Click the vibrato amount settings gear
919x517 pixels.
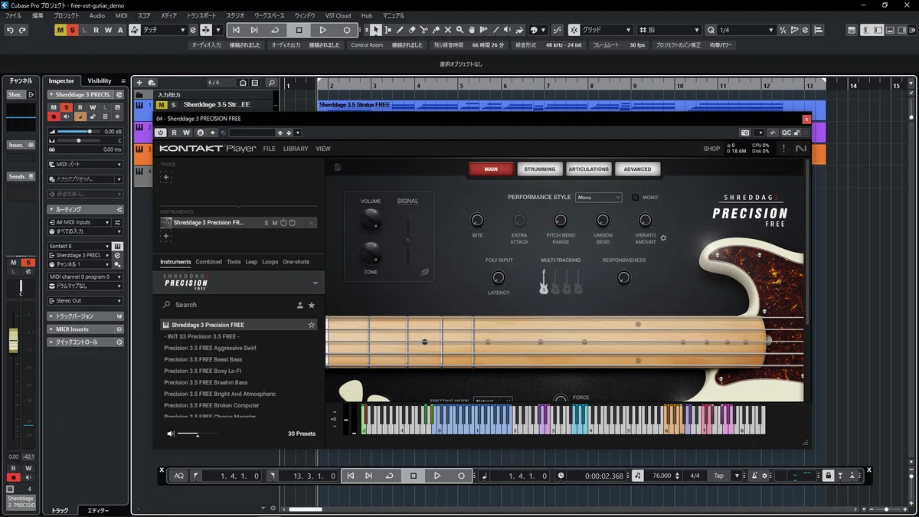tap(663, 237)
